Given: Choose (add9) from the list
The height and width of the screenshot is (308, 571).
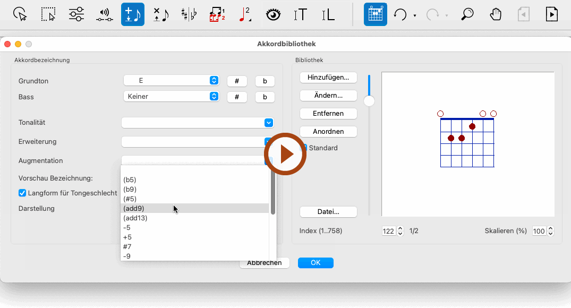Looking at the screenshot, I should coord(135,209).
